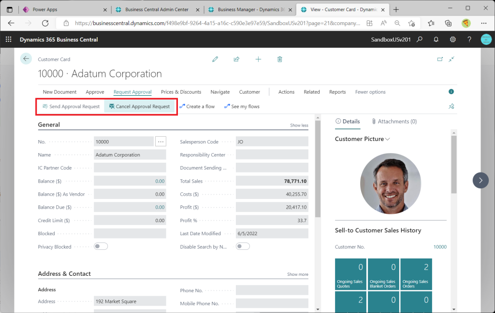The height and width of the screenshot is (313, 495).
Task: Click See my flows
Action: tap(242, 106)
